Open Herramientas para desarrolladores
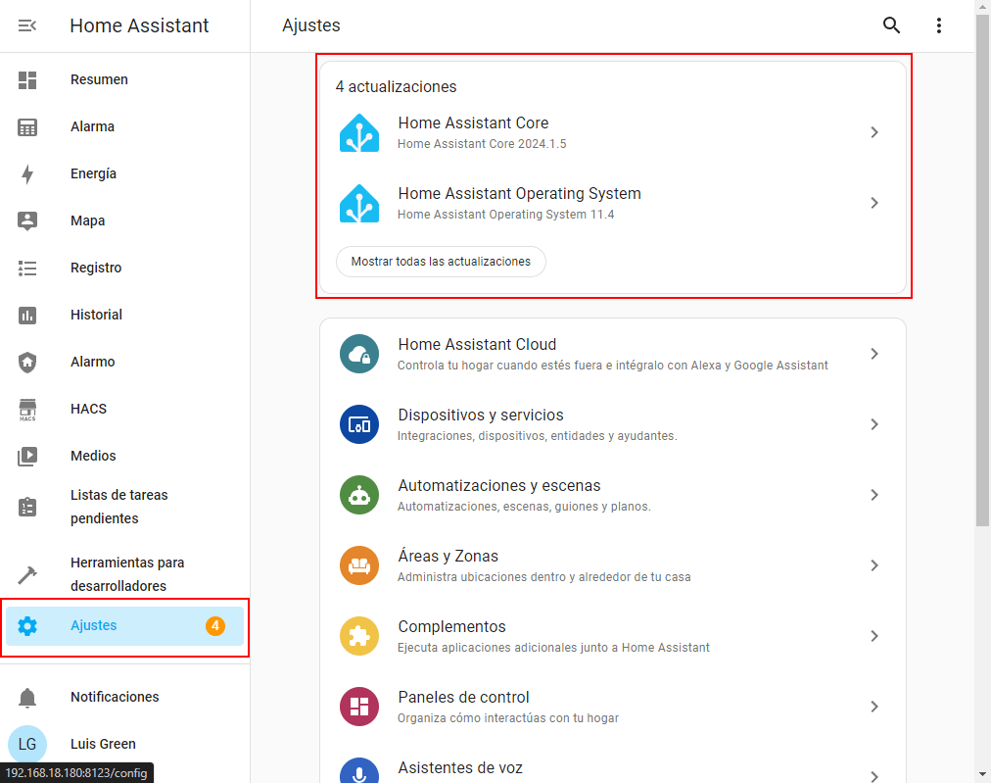Screen dimensions: 991x783 [124, 574]
